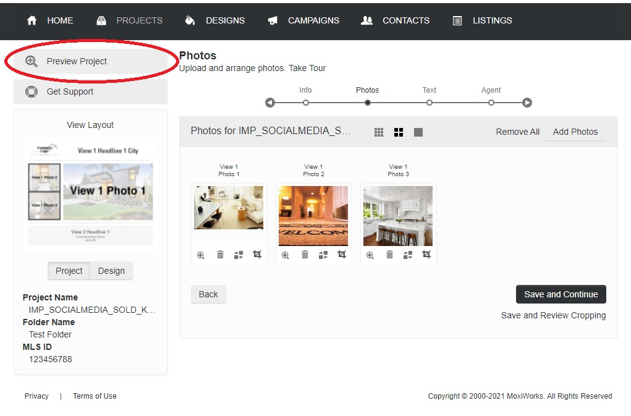Viewport: 631px width, 416px height.
Task: Click the trash icon under Photo 1
Action: pyautogui.click(x=220, y=255)
